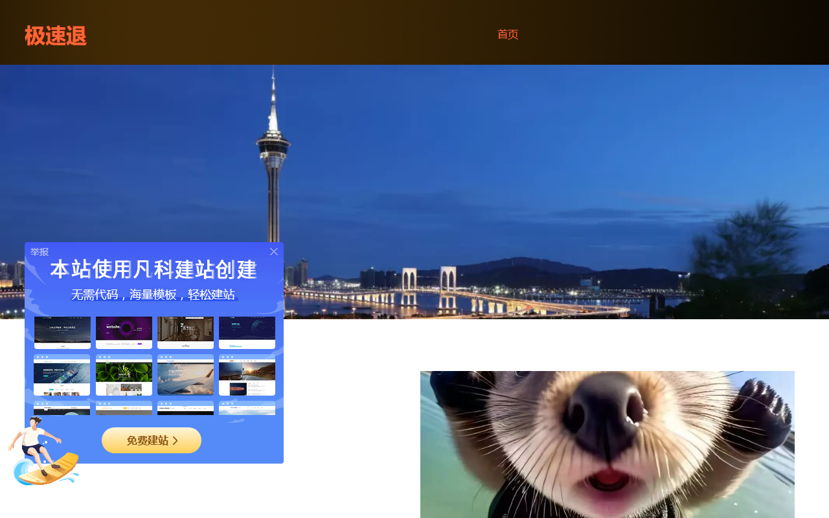This screenshot has width=829, height=518.
Task: Open the otter close-up photo
Action: 608,444
